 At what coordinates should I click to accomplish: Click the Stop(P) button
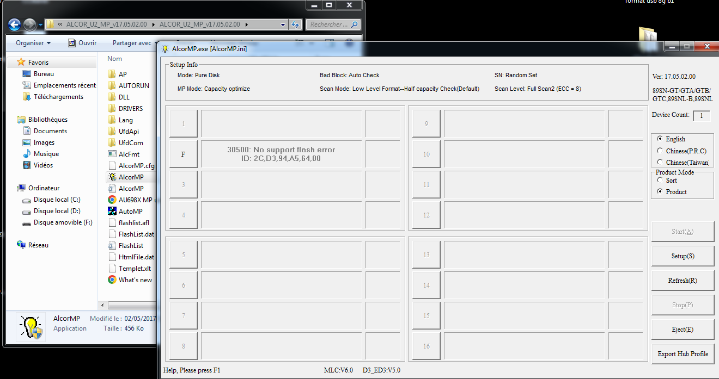[683, 305]
